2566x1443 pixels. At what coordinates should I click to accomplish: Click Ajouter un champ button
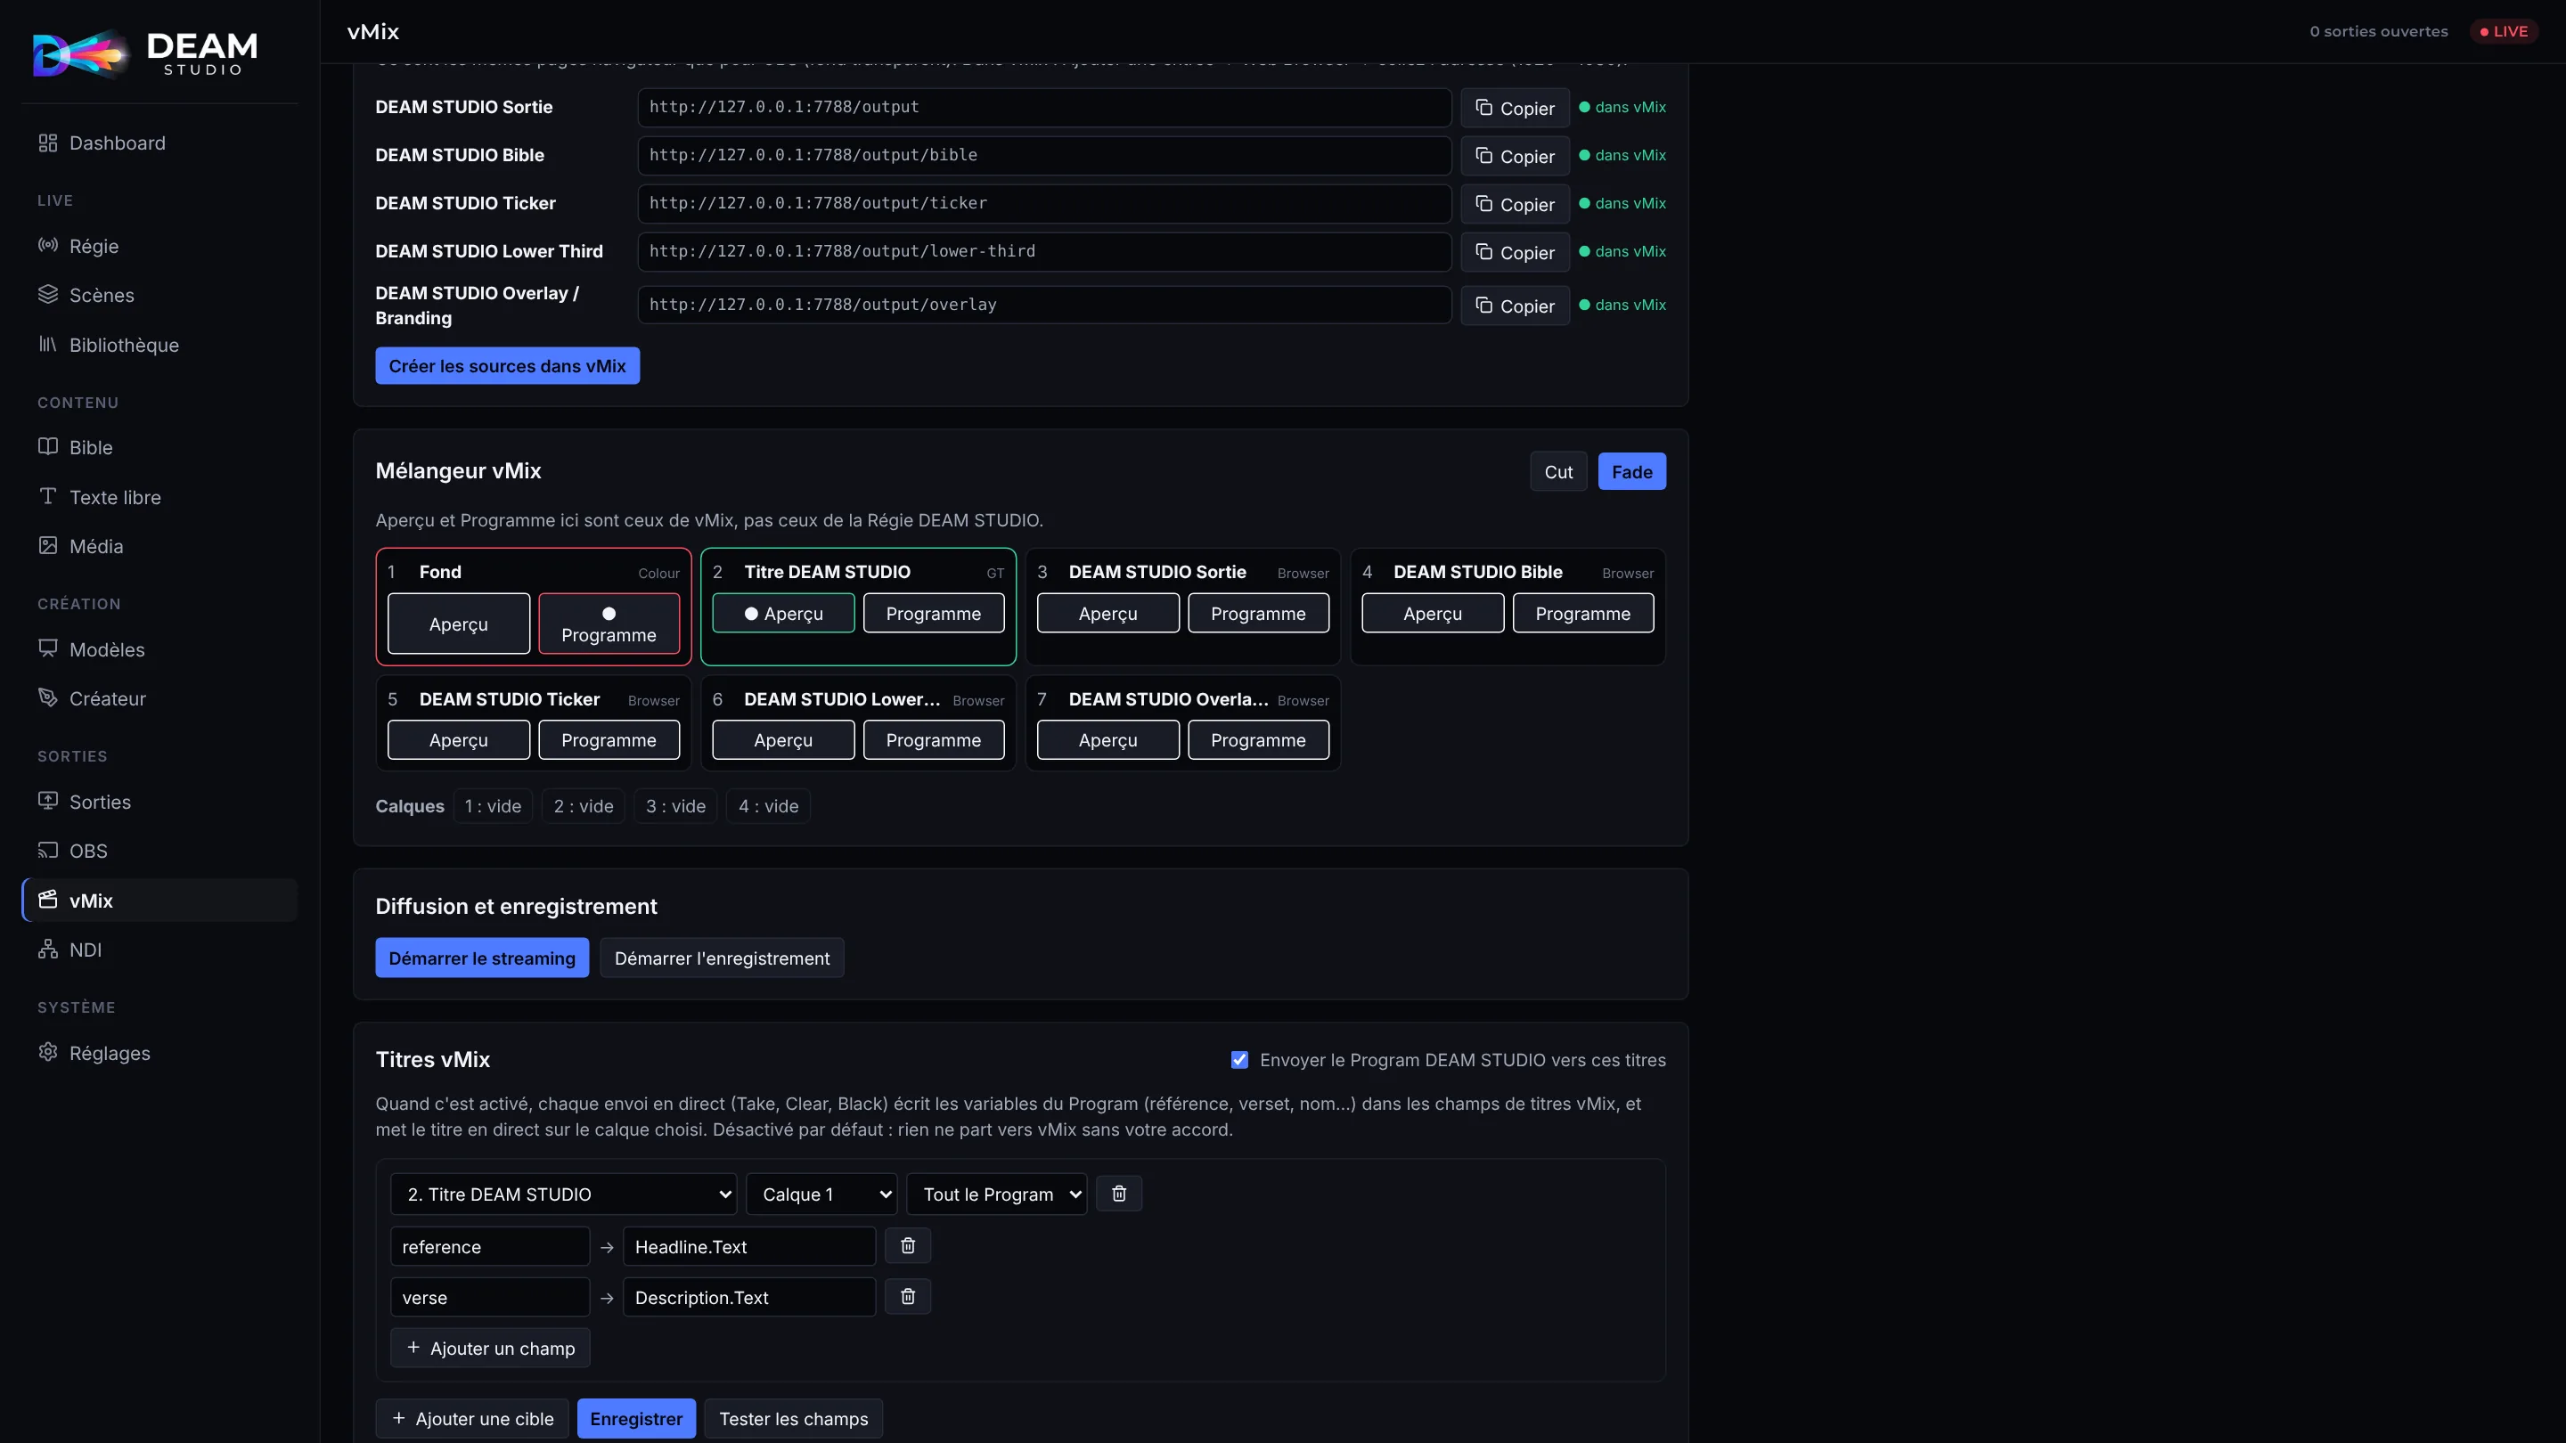click(x=490, y=1349)
